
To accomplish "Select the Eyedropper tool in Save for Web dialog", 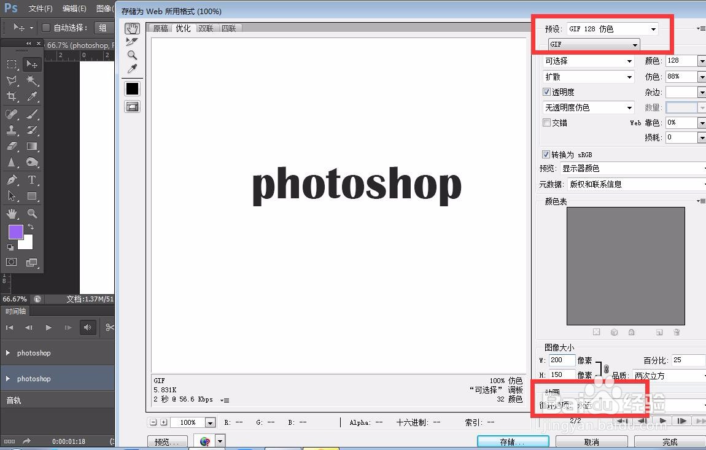I will (x=132, y=69).
